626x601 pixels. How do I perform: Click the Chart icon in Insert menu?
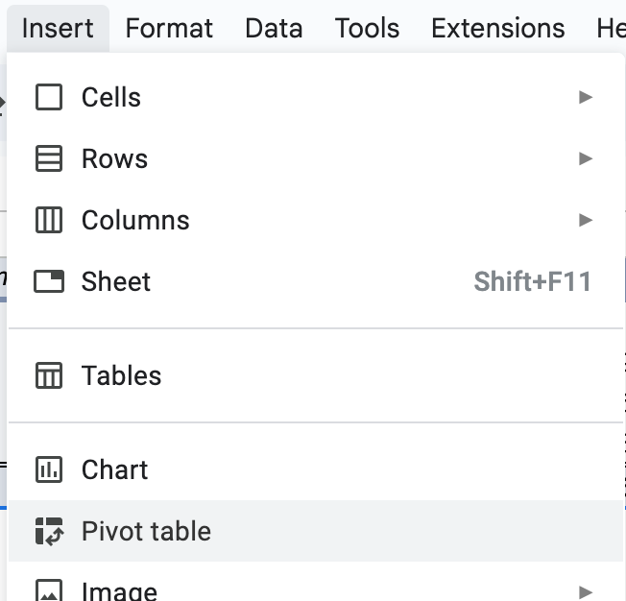pyautogui.click(x=48, y=469)
